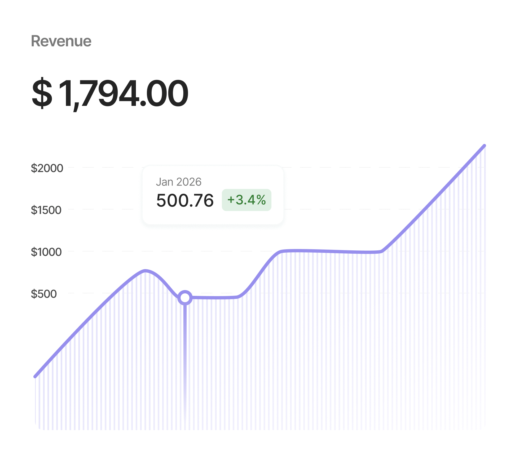Click the flat plateau of line near $1000

331,251
